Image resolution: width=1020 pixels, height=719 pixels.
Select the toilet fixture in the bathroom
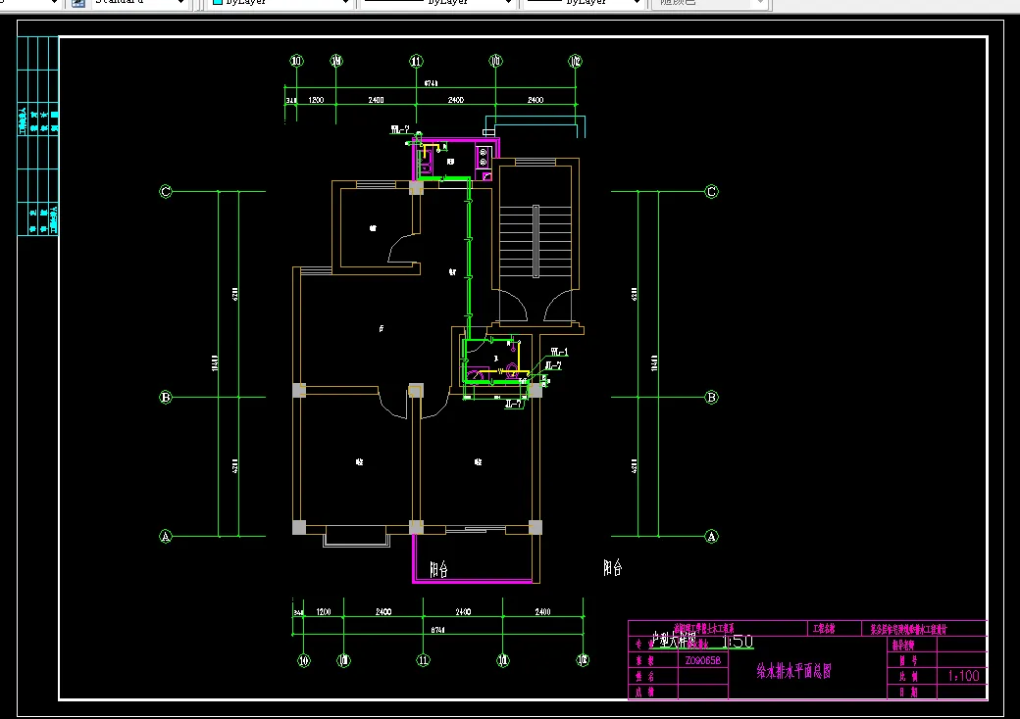click(511, 371)
